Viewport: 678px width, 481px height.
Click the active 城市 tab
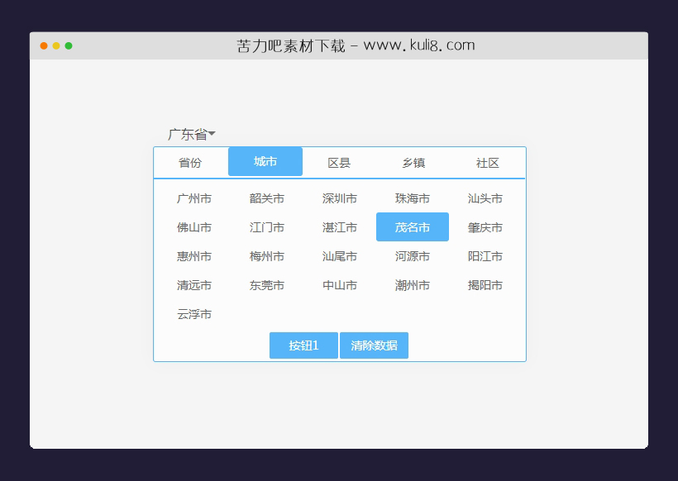(265, 161)
